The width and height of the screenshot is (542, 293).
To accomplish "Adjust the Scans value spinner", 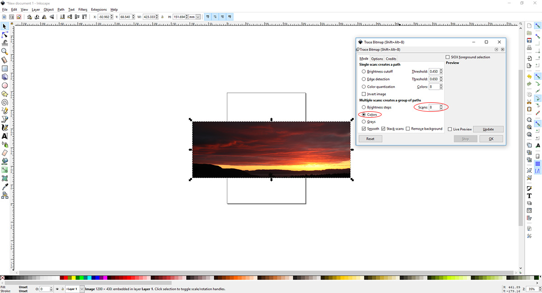I will tap(441, 107).
